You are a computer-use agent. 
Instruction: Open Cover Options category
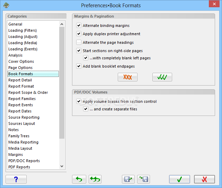point(33,61)
